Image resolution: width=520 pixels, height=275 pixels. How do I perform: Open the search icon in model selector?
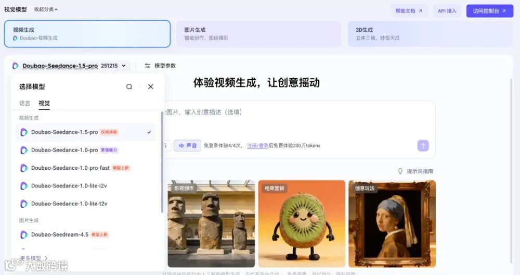[129, 86]
